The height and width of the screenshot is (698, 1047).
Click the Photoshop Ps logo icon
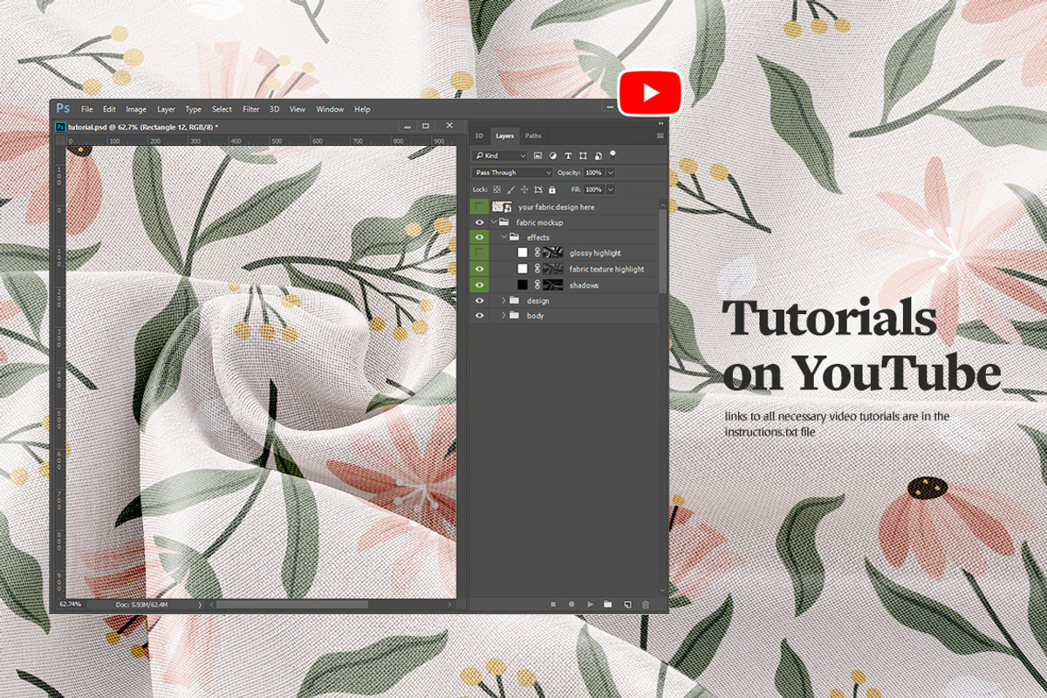pos(63,108)
